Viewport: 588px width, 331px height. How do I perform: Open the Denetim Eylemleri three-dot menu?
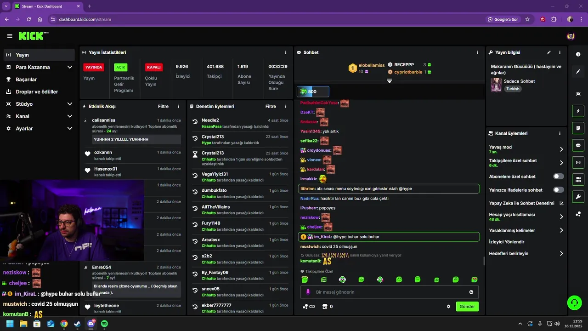[x=286, y=106]
